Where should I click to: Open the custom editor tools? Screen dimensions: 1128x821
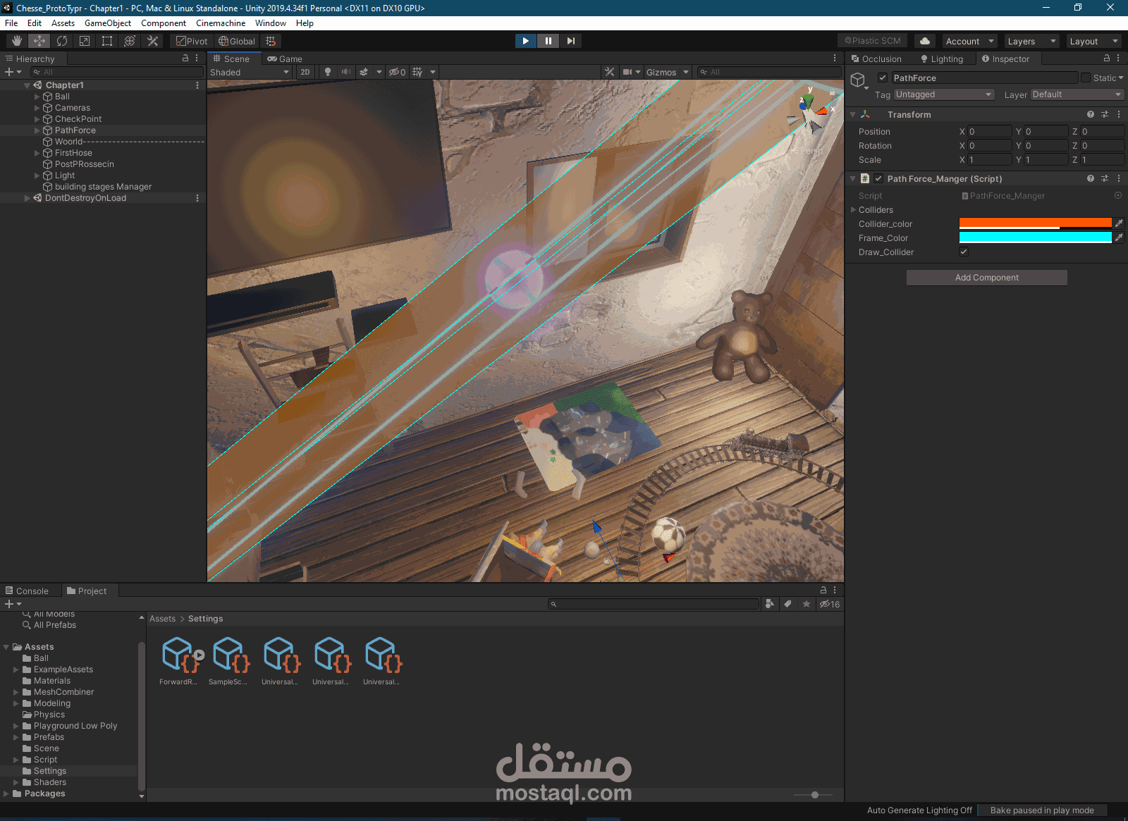152,41
